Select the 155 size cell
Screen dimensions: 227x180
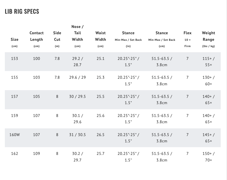coord(15,77)
